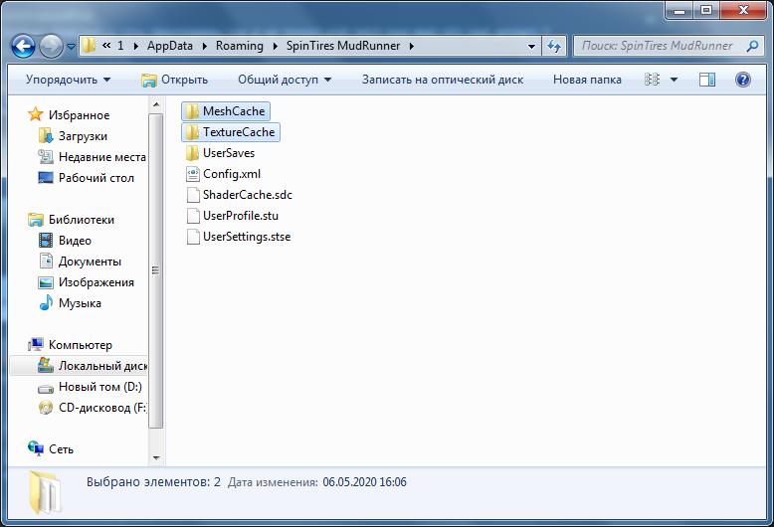
Task: Click the Видео film icon
Action: tap(46, 241)
